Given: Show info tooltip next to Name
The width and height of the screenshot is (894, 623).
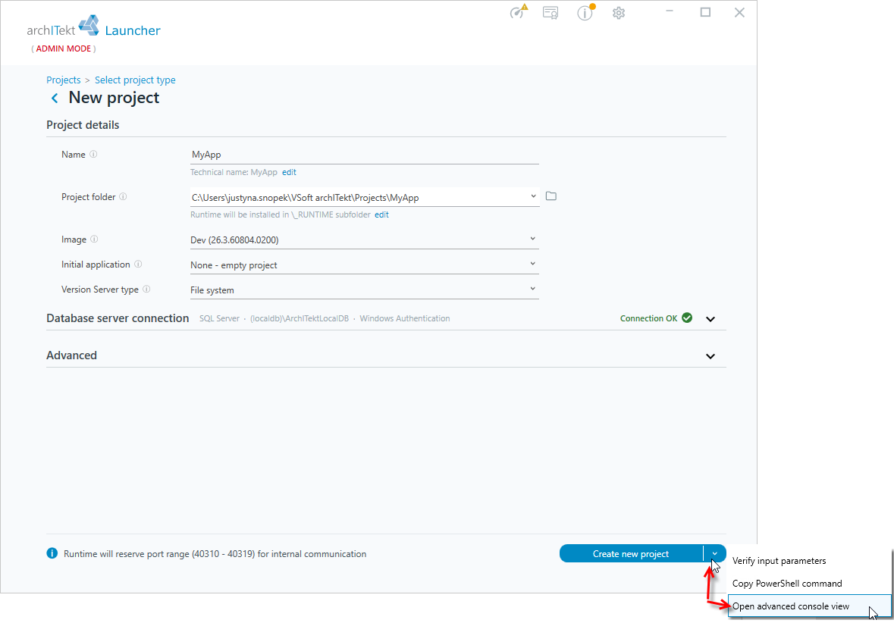Looking at the screenshot, I should coord(93,154).
